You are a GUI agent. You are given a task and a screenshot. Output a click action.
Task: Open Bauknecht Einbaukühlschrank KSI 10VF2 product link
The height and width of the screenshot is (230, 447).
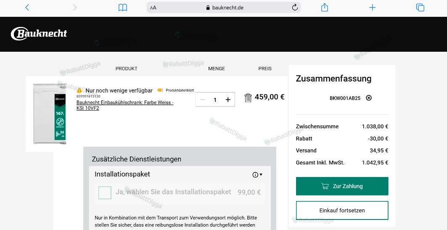125,105
